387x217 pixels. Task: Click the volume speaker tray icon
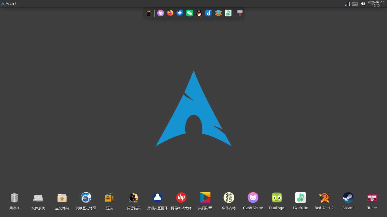pyautogui.click(x=363, y=4)
